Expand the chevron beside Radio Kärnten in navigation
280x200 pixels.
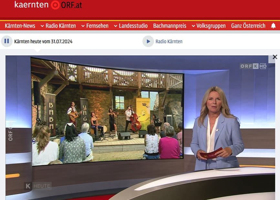coord(42,26)
